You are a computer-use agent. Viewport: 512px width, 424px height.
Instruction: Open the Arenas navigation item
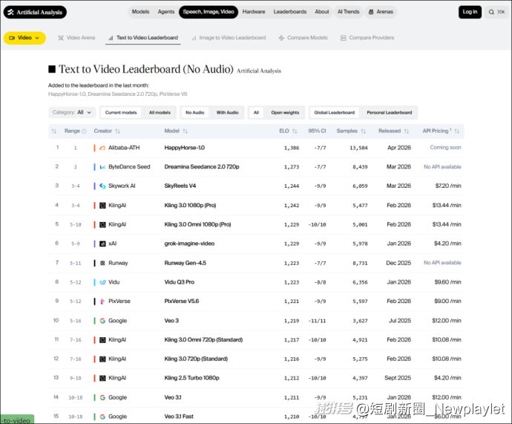(380, 12)
